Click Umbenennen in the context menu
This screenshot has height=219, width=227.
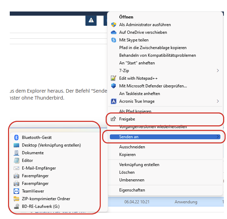point(132,180)
